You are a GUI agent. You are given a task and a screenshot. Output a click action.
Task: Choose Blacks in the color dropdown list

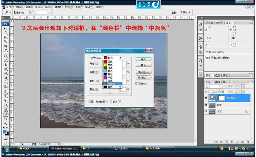pyautogui.click(x=112, y=87)
